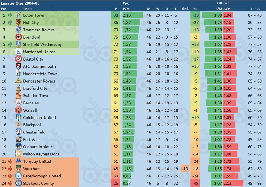This screenshot has width=266, height=187.
Task: Click the Brentford club badge
Action: pyautogui.click(x=19, y=37)
